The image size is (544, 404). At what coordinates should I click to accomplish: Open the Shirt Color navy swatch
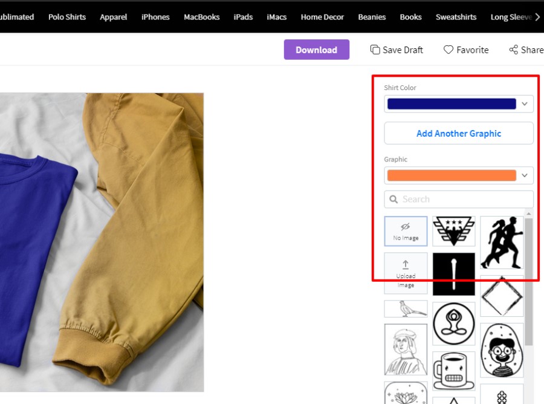[x=452, y=104]
